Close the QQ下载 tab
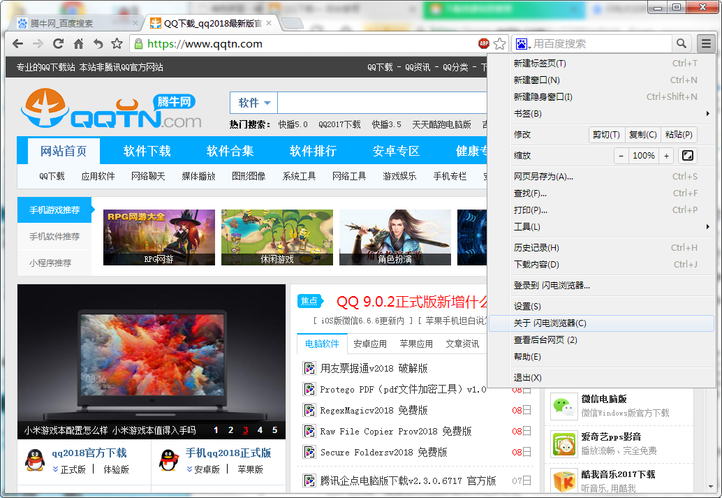This screenshot has height=498, width=722. coord(269,23)
